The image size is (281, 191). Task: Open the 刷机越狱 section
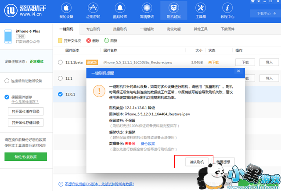(x=174, y=11)
